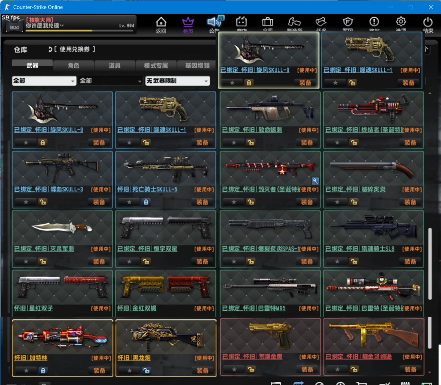
Task: Select the 巴雷特 Christmas sniper thumbnail
Action: coord(374,287)
